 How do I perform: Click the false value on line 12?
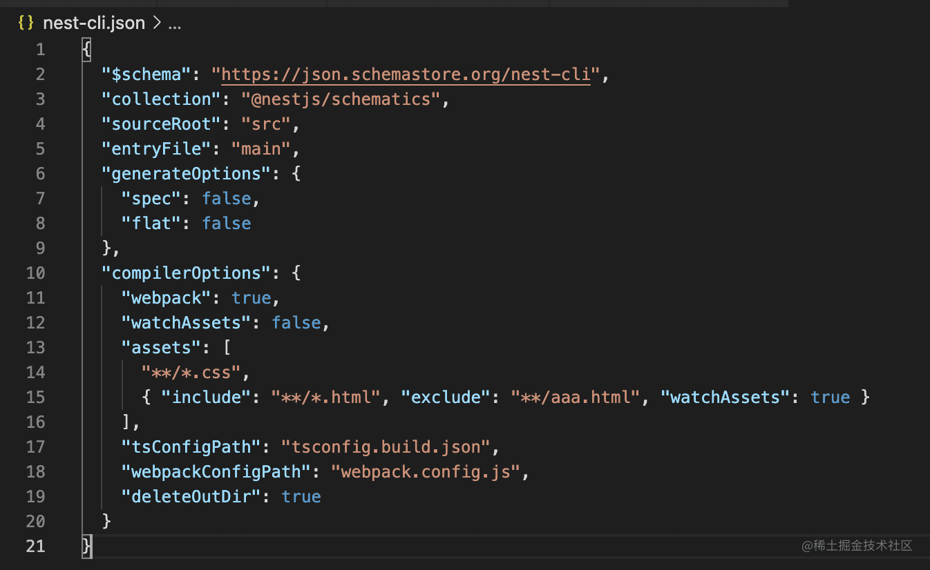tap(296, 323)
